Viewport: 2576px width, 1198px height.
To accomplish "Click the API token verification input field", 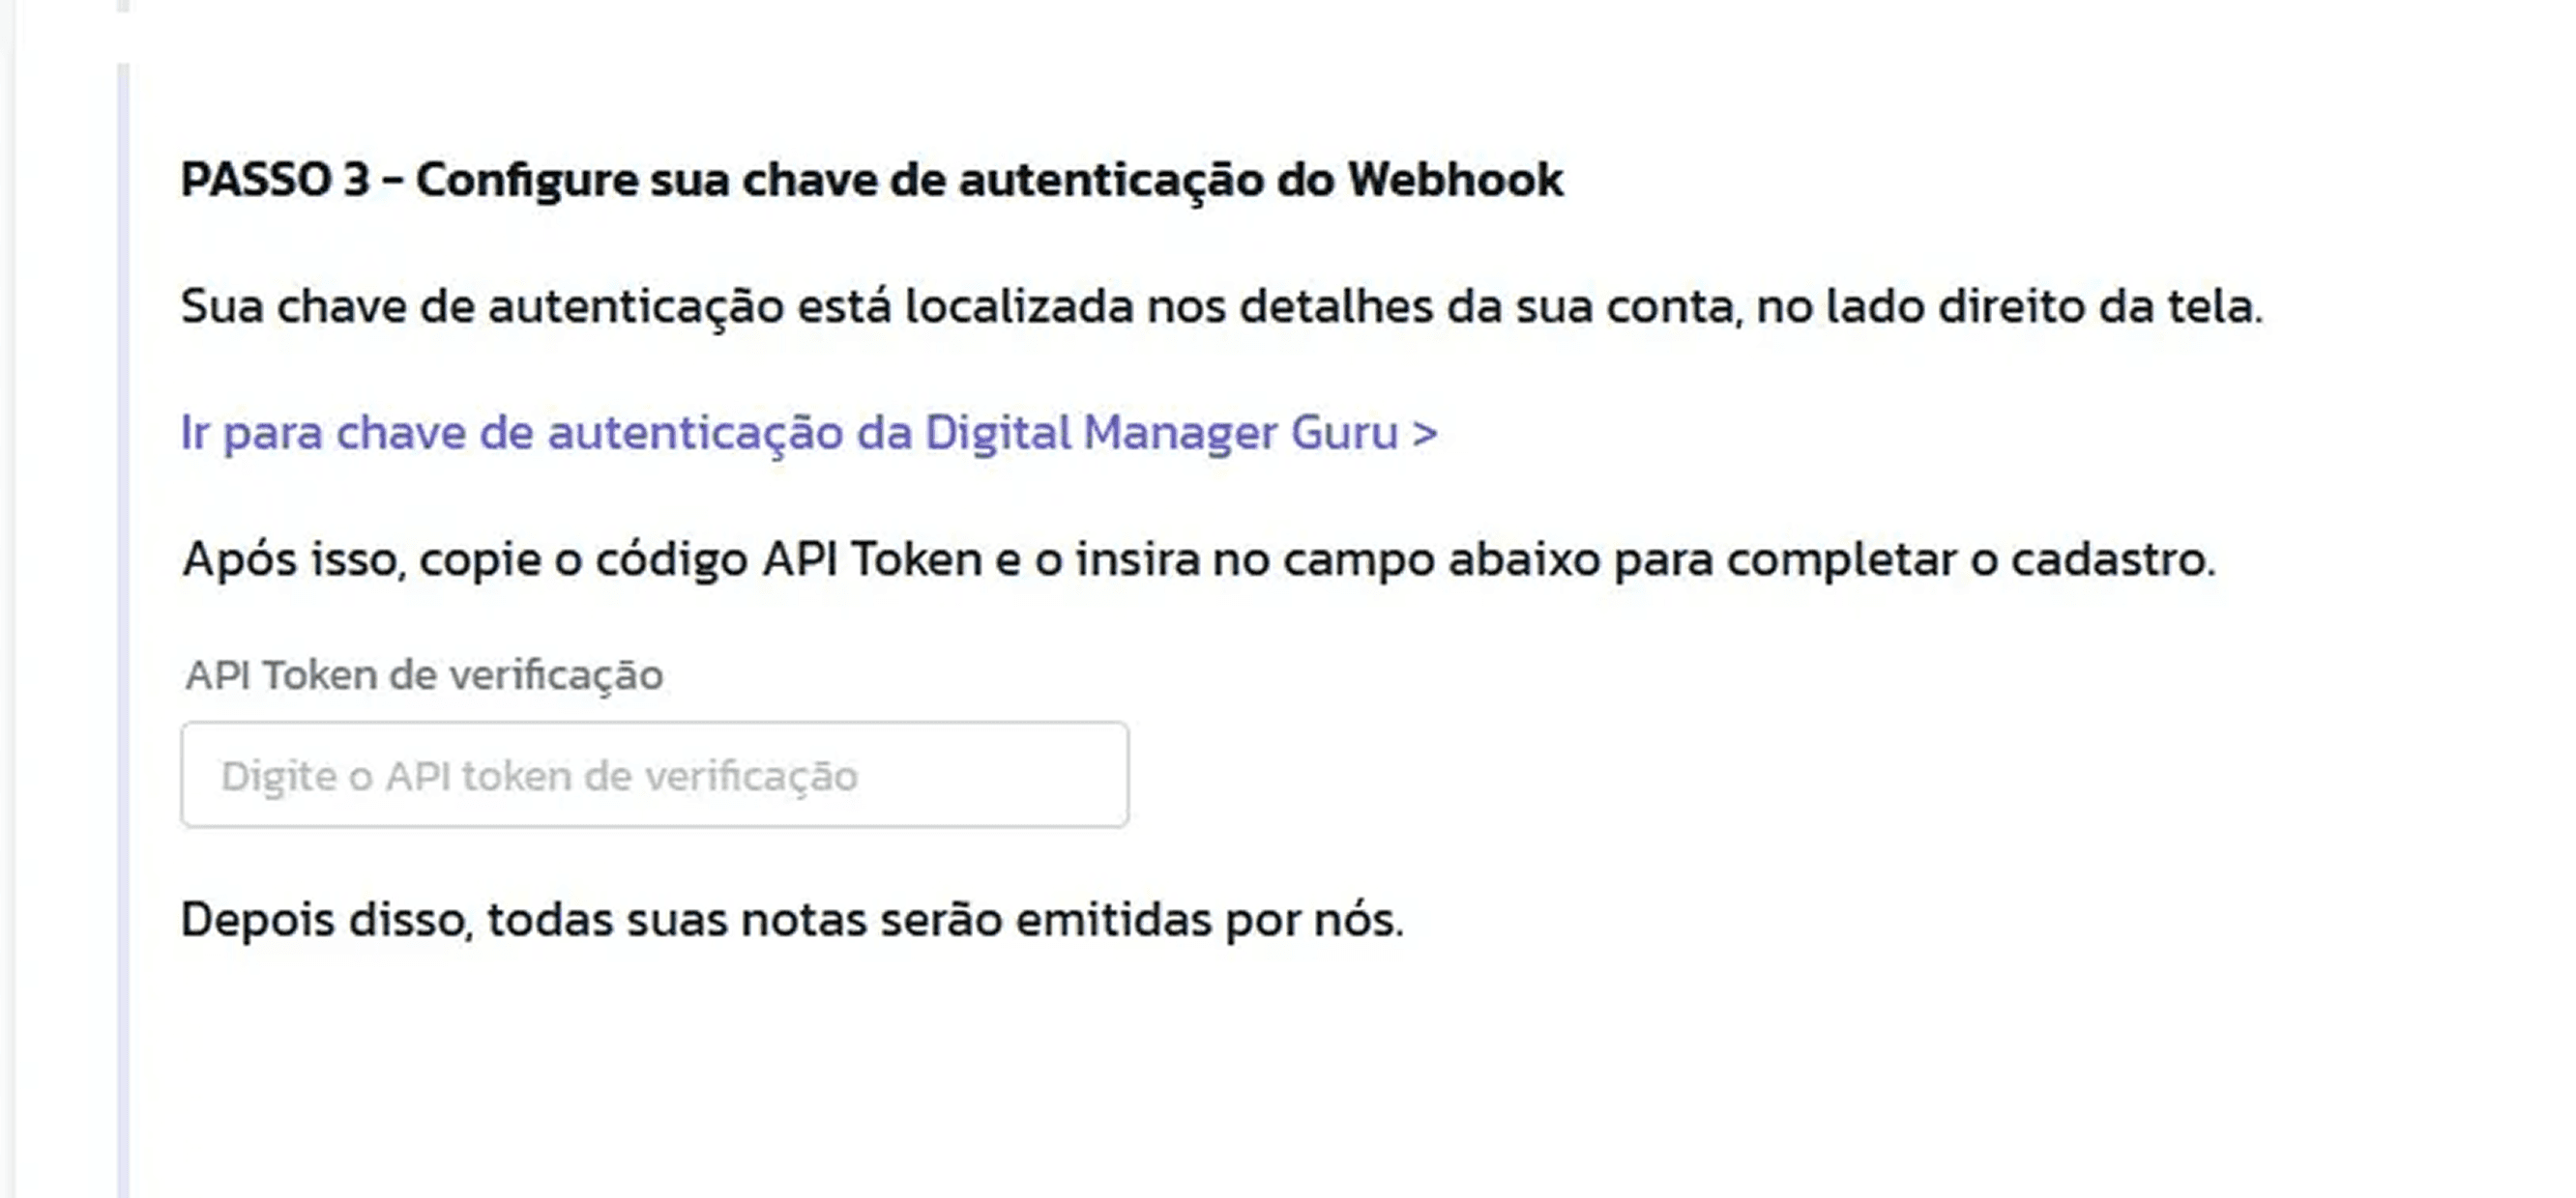I will (655, 775).
